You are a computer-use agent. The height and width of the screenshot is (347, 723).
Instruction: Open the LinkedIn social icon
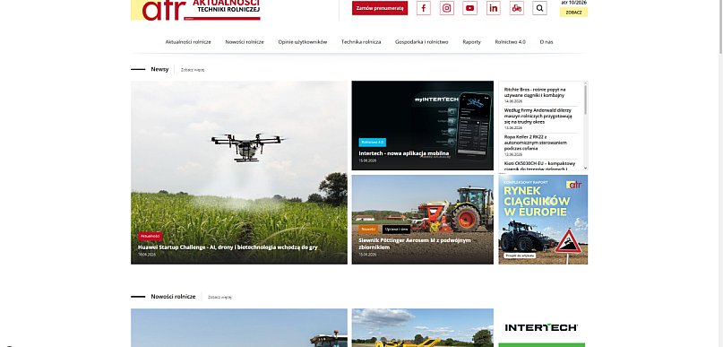[494, 8]
